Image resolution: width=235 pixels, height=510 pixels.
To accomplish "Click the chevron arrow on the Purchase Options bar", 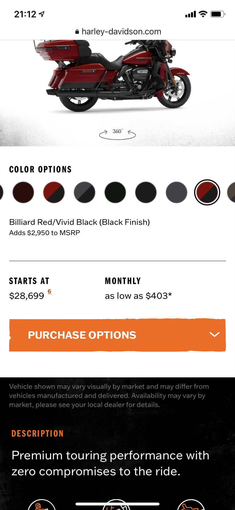I will [214, 335].
